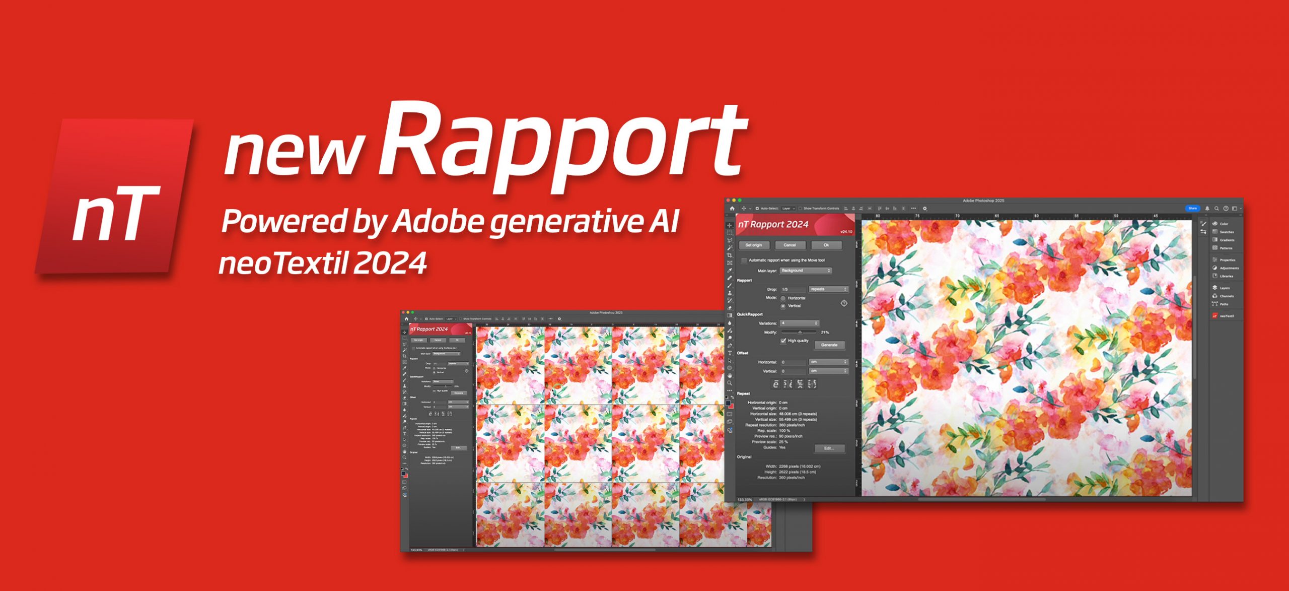Open Auto-Select Layer dropdown in right window

tap(788, 208)
